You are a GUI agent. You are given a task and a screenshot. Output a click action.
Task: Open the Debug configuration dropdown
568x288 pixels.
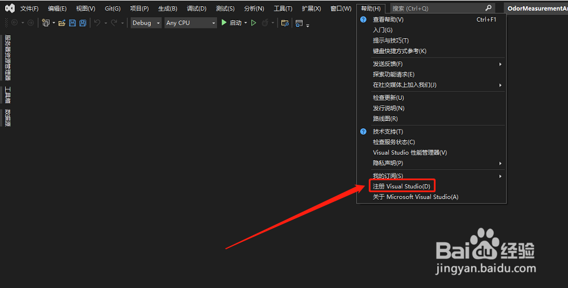click(x=146, y=23)
